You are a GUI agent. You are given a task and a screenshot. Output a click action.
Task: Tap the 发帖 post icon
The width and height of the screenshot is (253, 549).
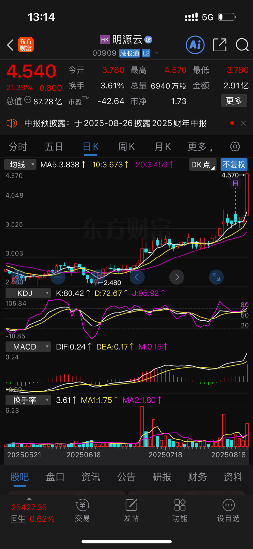131,511
